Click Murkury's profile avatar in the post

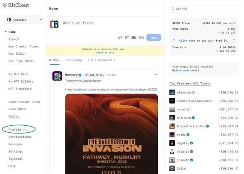(57, 76)
